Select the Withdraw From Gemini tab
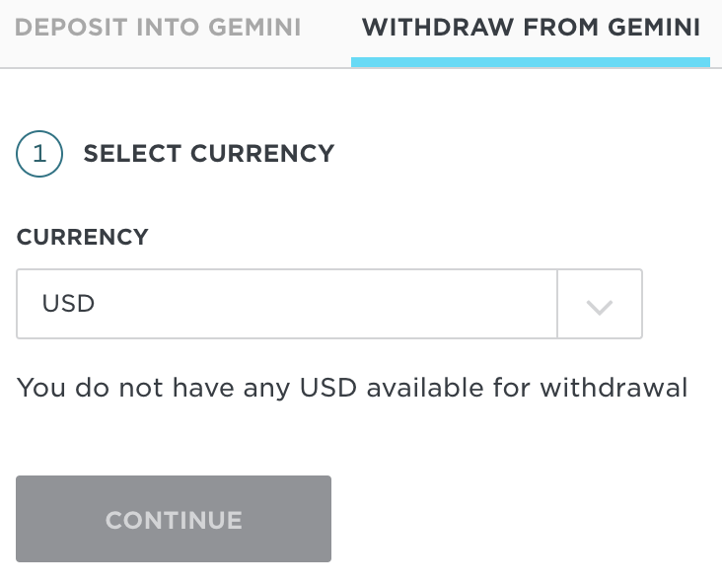 (531, 28)
